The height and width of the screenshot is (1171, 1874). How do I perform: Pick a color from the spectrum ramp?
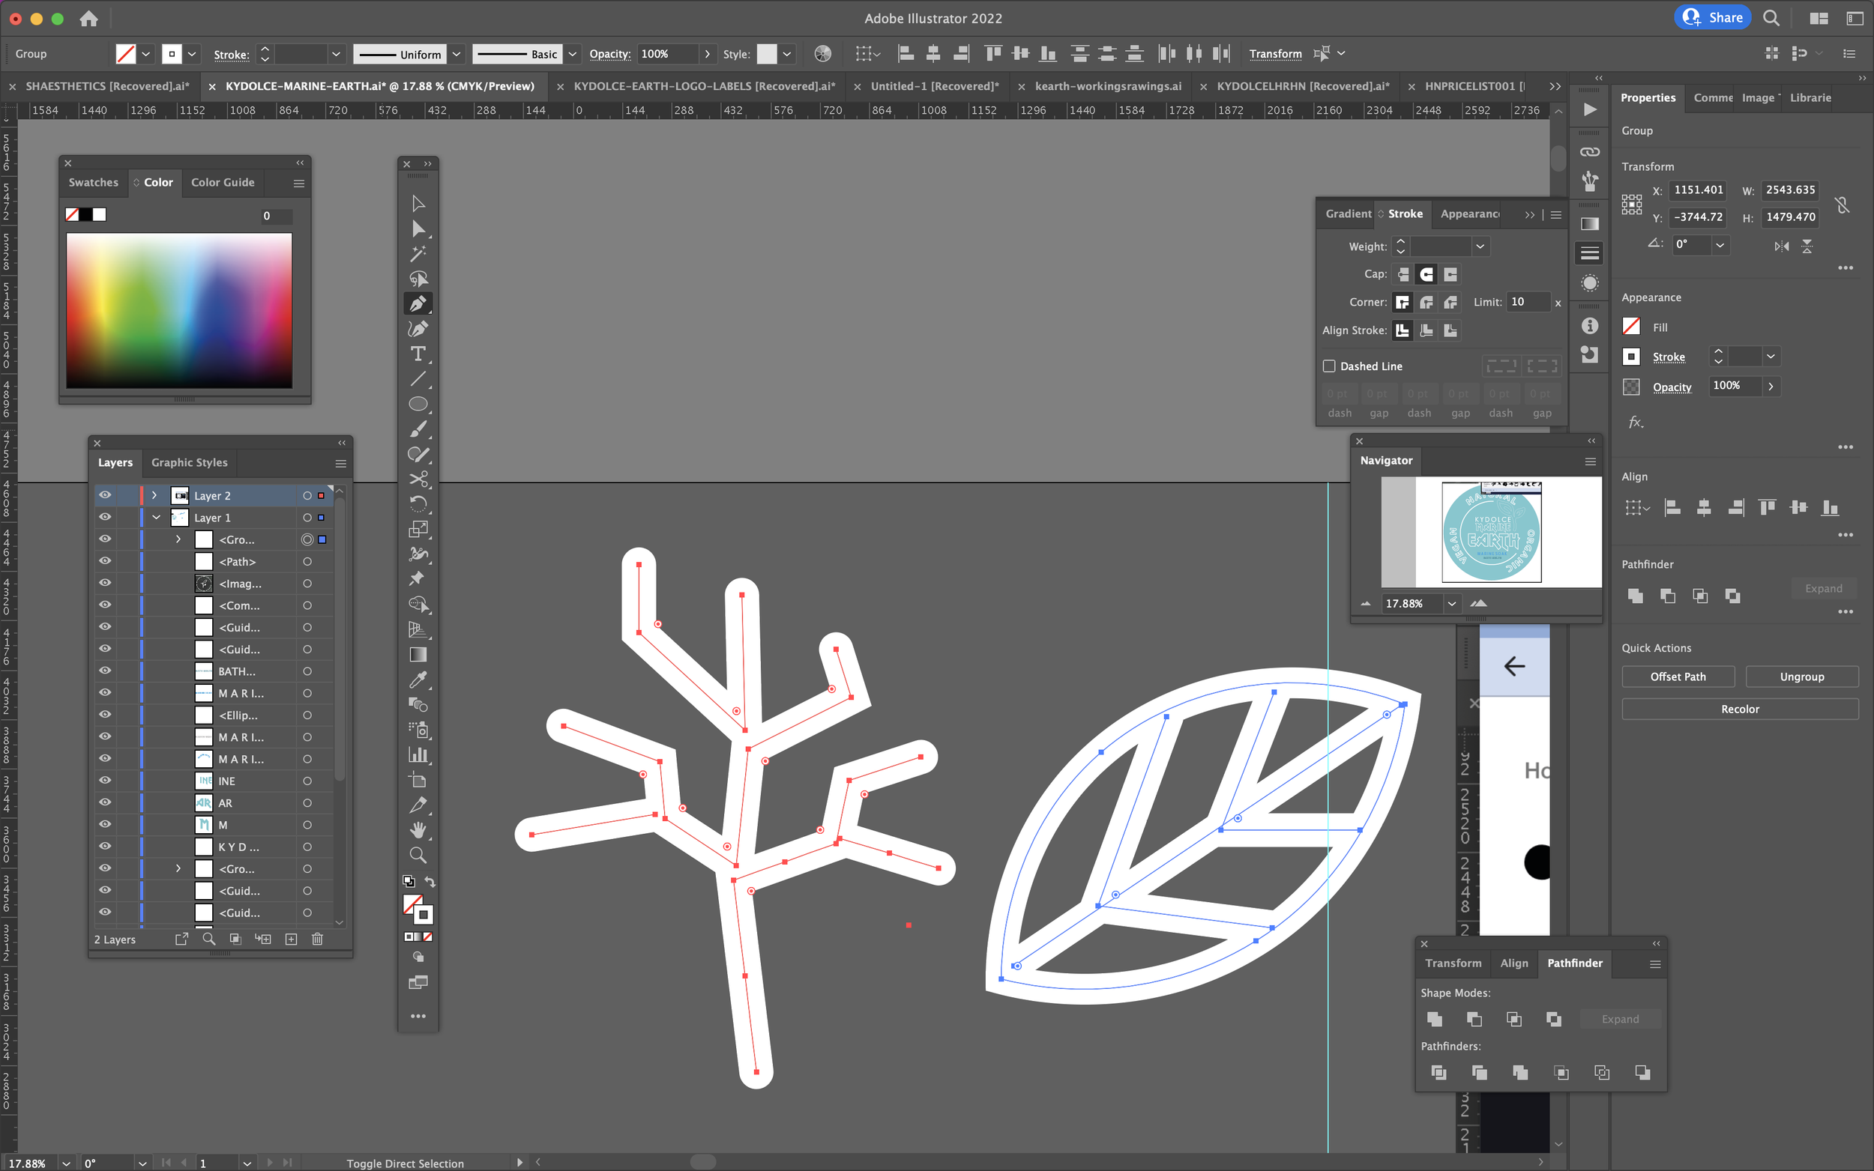tap(179, 311)
